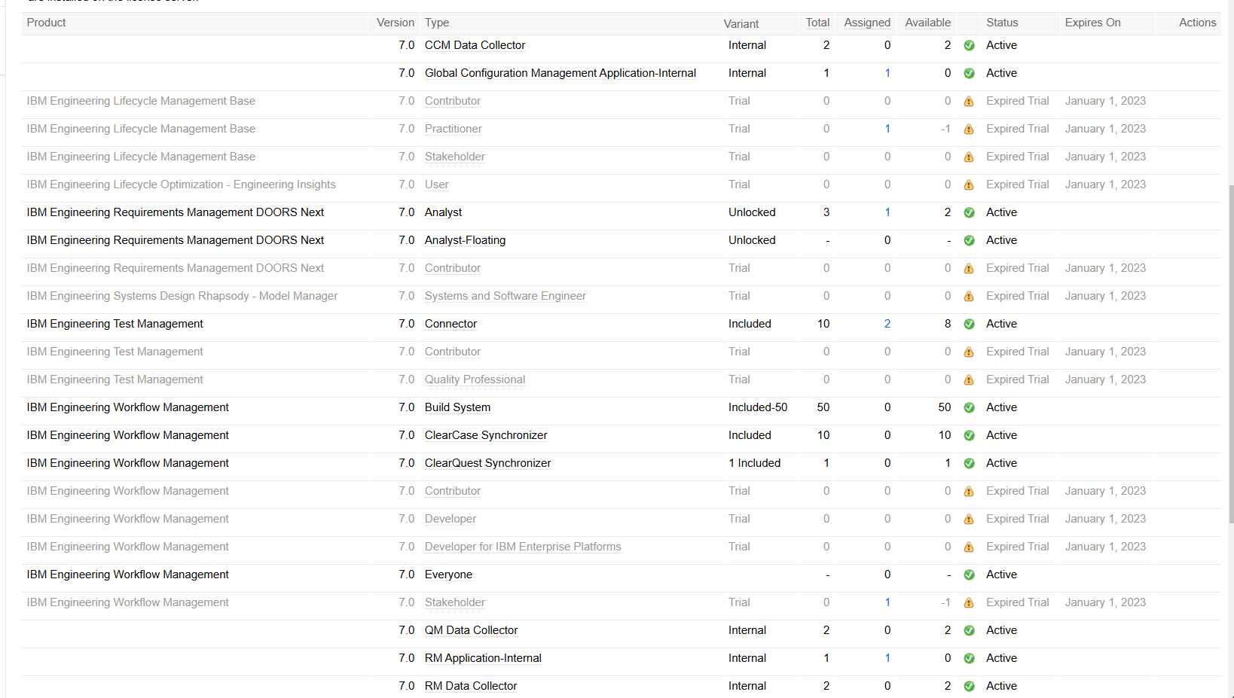Click the warning icon in the Engineering Insights User row
The width and height of the screenshot is (1234, 698).
(970, 185)
